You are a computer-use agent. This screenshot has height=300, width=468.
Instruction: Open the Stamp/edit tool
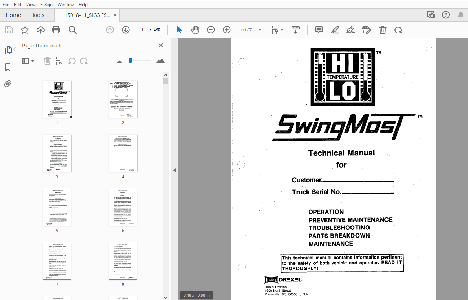click(x=367, y=30)
